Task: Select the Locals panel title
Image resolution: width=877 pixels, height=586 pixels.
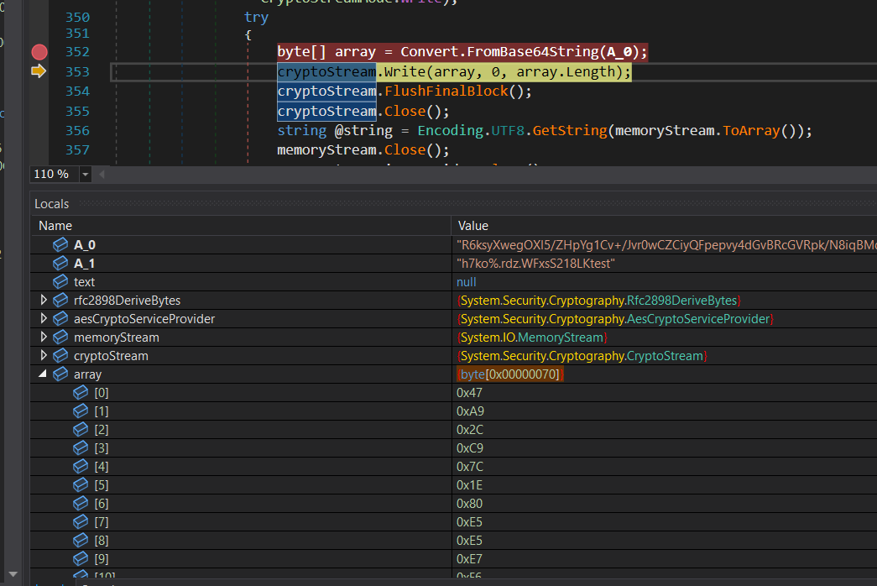Action: click(52, 204)
